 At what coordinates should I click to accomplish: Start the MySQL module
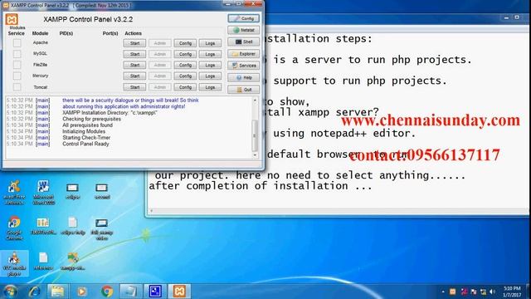(x=134, y=54)
